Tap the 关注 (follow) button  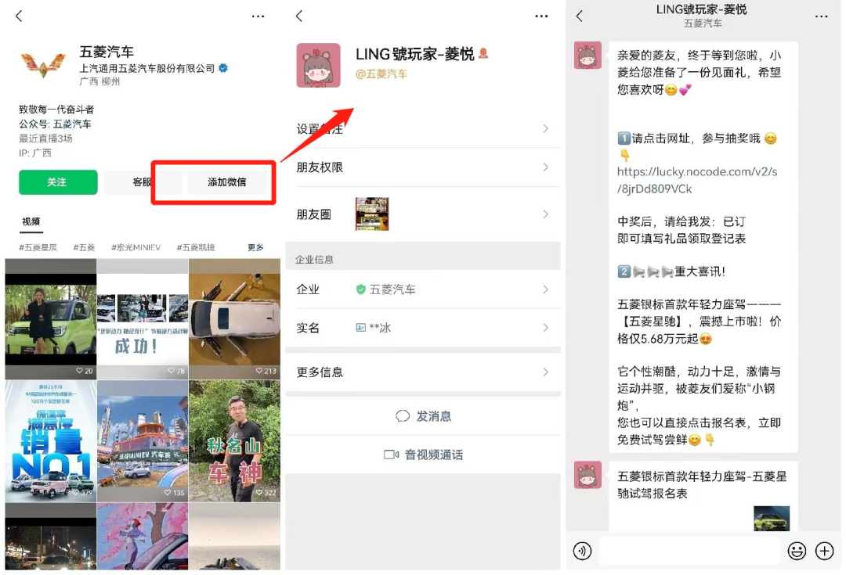tap(58, 182)
